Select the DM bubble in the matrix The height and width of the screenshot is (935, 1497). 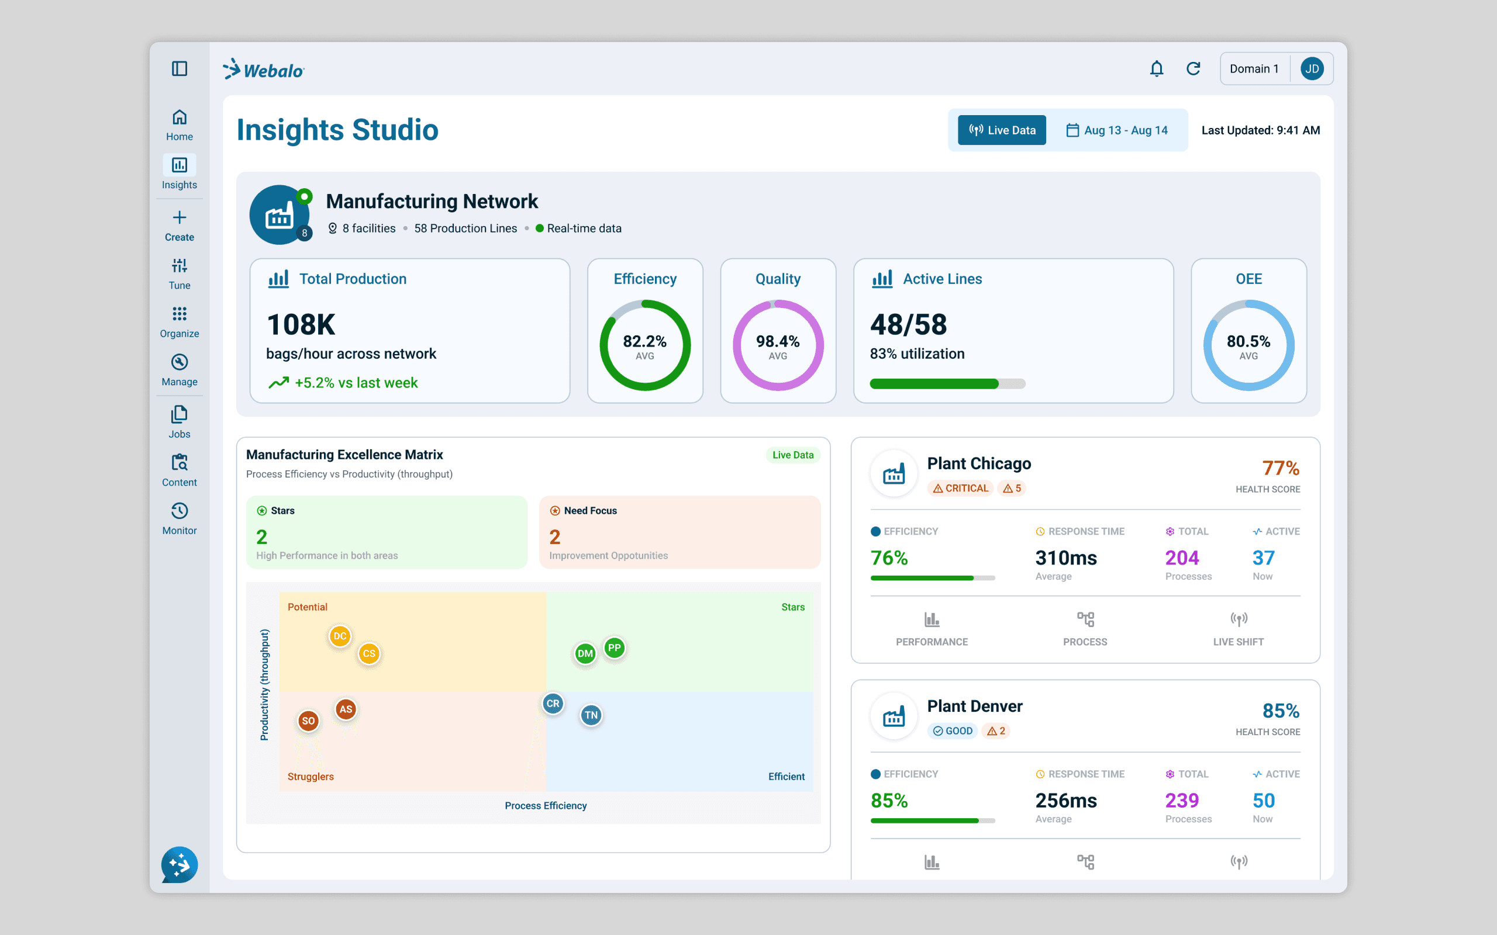[x=585, y=654]
